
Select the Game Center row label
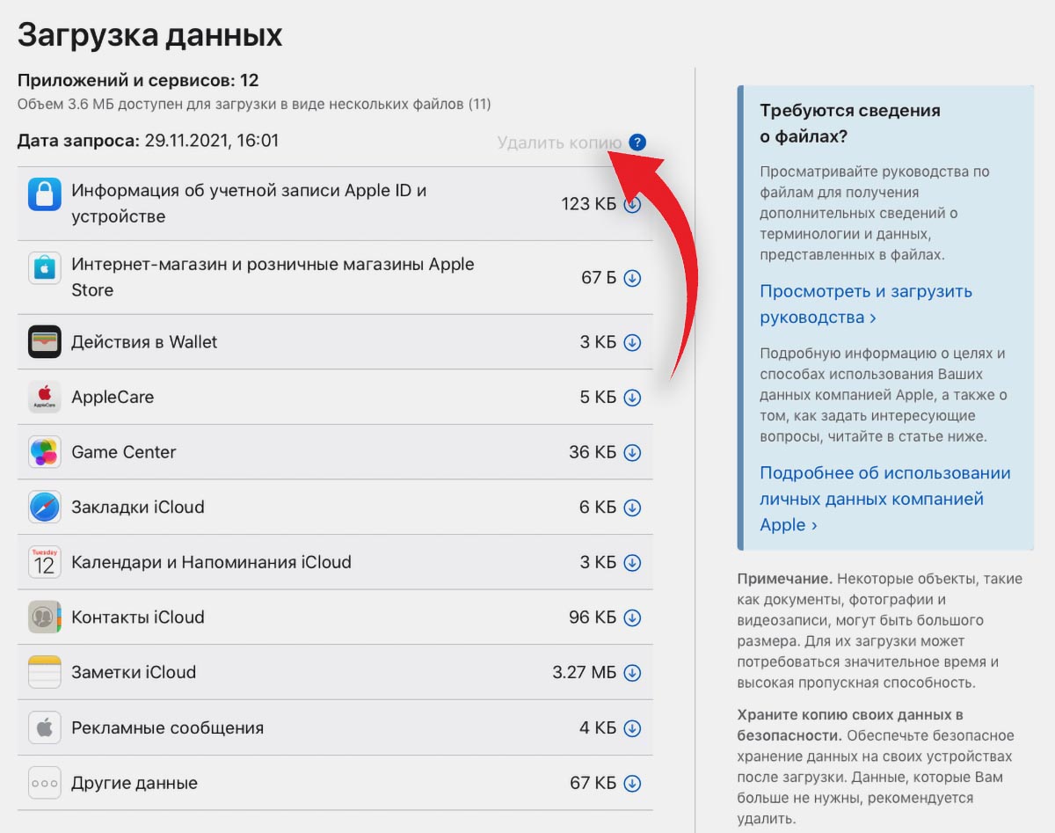tap(124, 452)
